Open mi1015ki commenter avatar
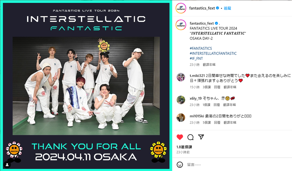The image size is (292, 171). coord(181,118)
